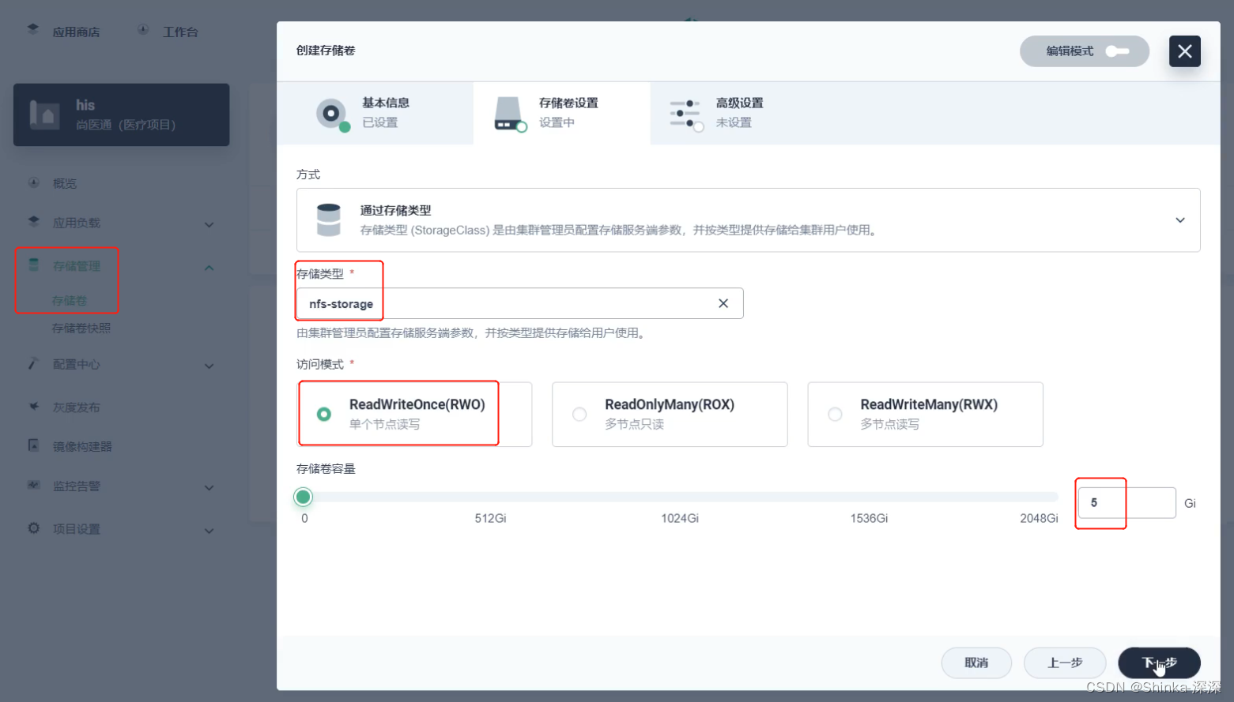
Task: Click the 2048Gi label under the slider
Action: 1039,518
